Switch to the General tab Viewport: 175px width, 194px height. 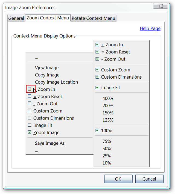(16, 18)
